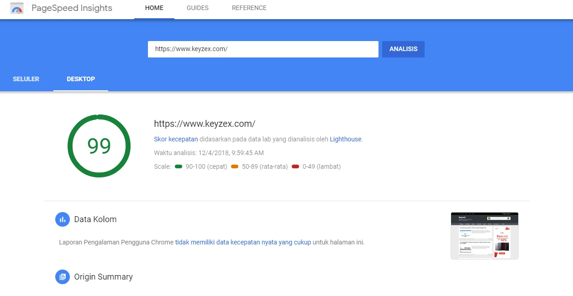The height and width of the screenshot is (296, 573).
Task: Focus the URL input field
Action: click(x=263, y=49)
